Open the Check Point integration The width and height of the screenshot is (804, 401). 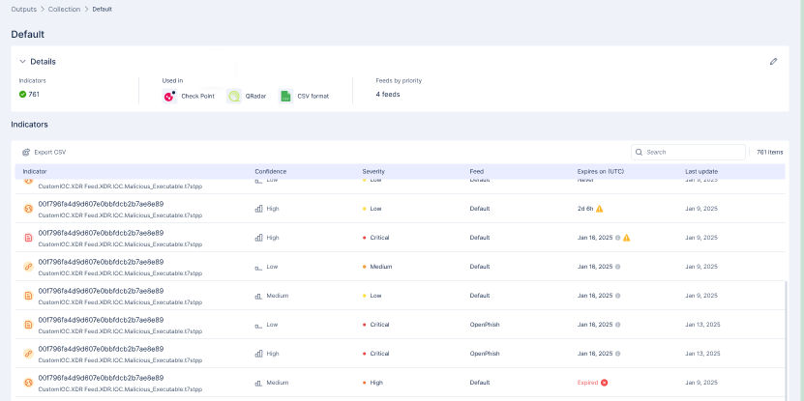[189, 96]
